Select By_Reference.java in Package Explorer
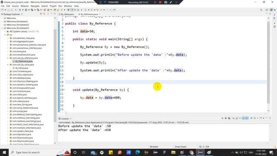 (x=24, y=62)
